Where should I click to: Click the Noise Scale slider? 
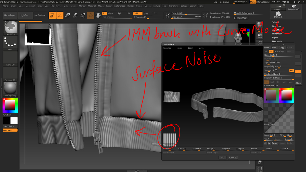pos(279,55)
